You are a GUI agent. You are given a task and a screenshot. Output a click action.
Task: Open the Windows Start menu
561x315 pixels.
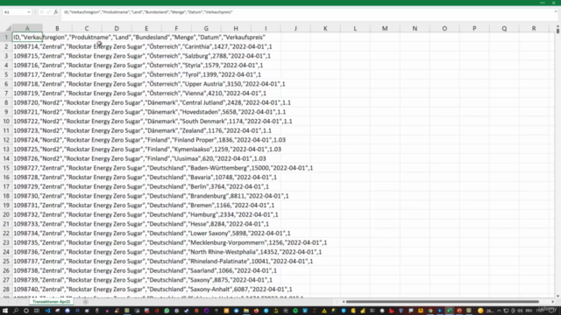[x=5, y=311]
